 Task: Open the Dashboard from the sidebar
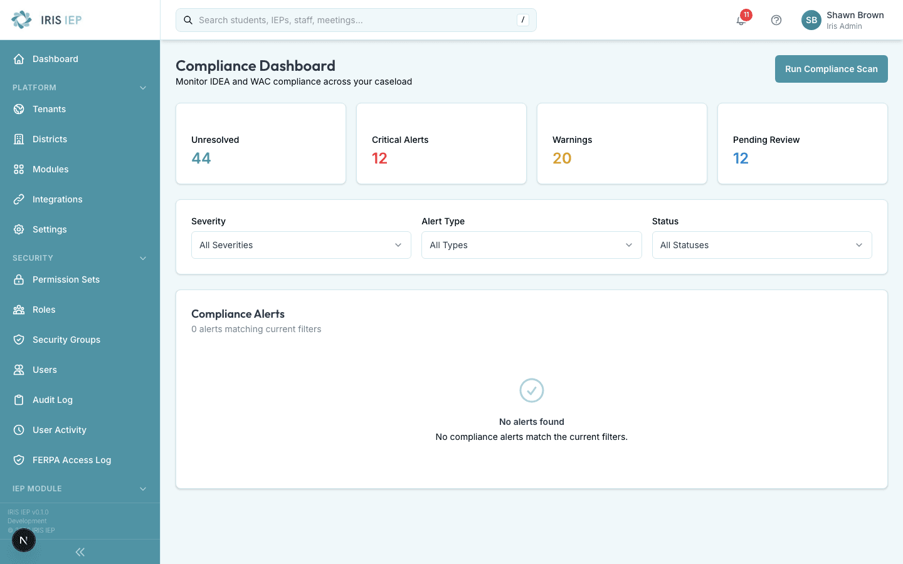tap(55, 58)
